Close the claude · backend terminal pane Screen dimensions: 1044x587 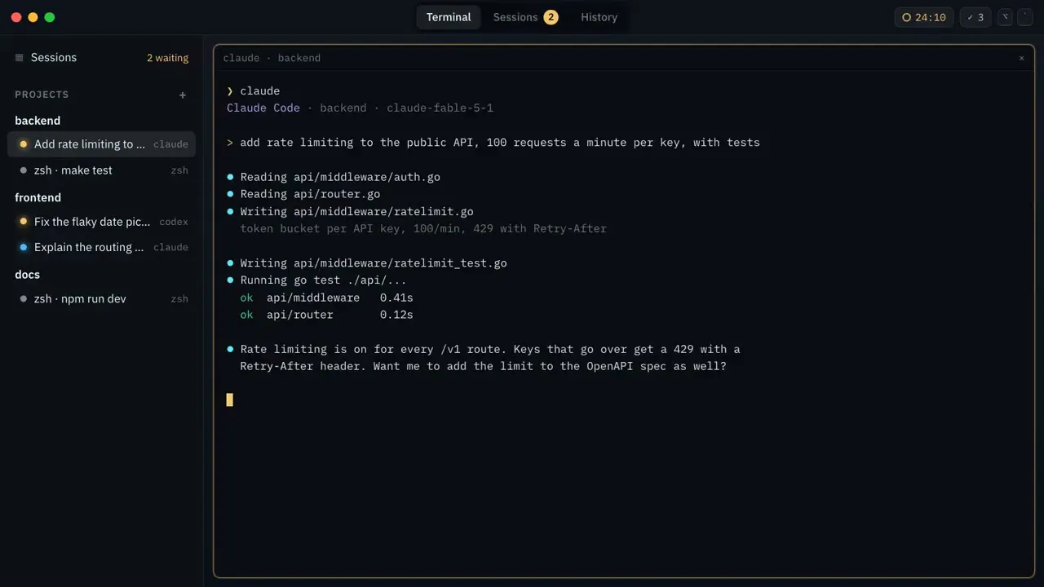click(x=1021, y=58)
